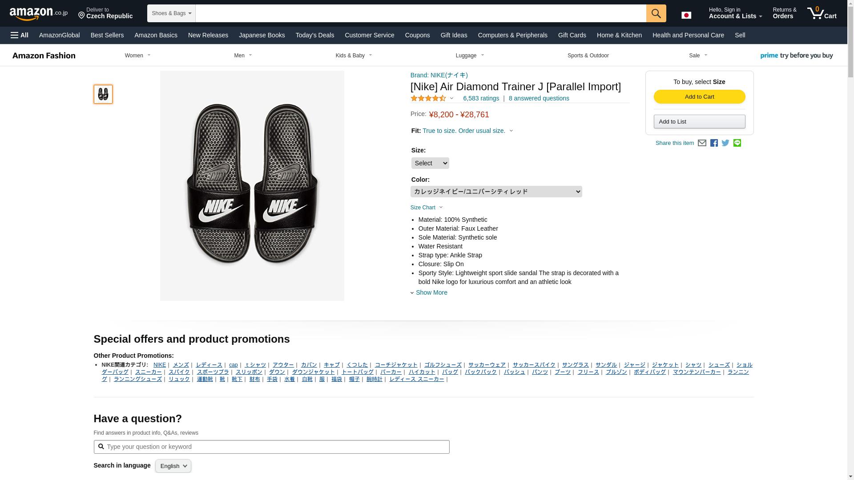Open the All hamburger menu
The image size is (854, 480).
[20, 35]
